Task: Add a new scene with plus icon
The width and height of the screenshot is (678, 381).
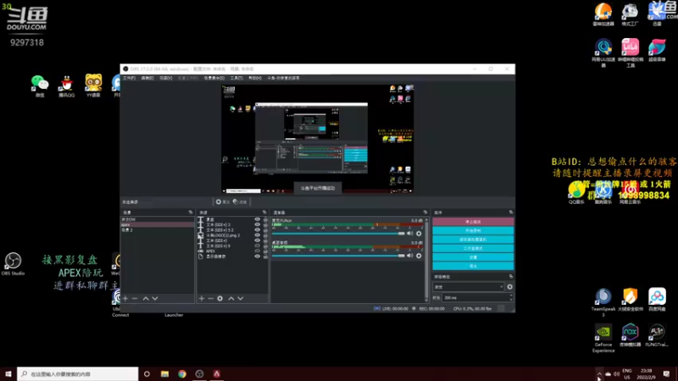Action: click(125, 299)
